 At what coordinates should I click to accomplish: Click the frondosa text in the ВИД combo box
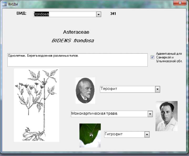point(42,14)
